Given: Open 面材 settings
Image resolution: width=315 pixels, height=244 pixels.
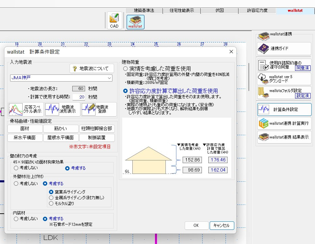Looking at the screenshot, I should [25, 128].
